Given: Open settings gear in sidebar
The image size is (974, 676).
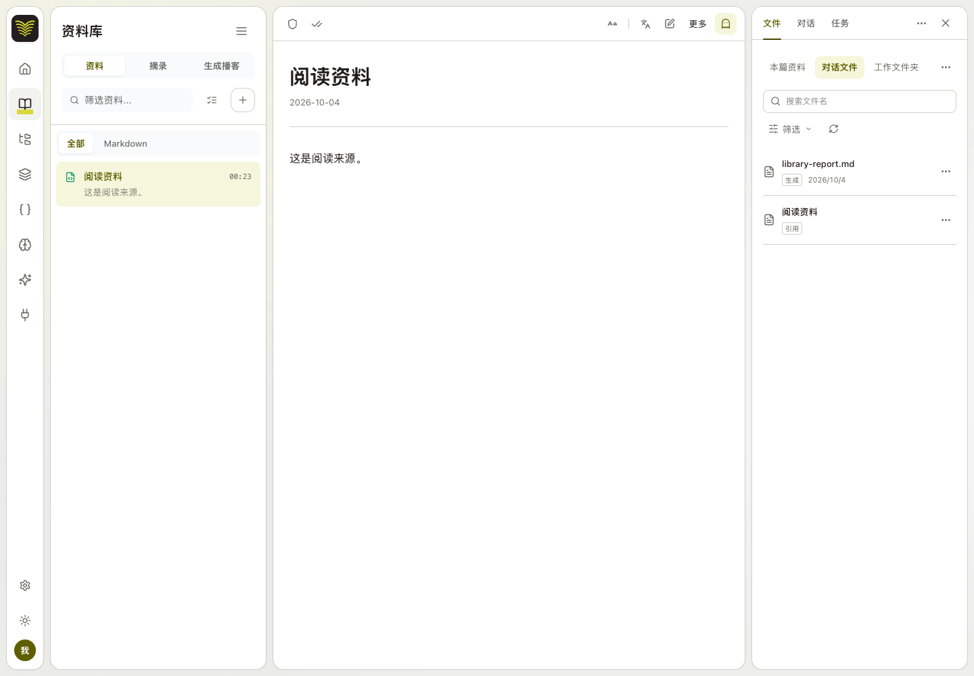Looking at the screenshot, I should [25, 585].
